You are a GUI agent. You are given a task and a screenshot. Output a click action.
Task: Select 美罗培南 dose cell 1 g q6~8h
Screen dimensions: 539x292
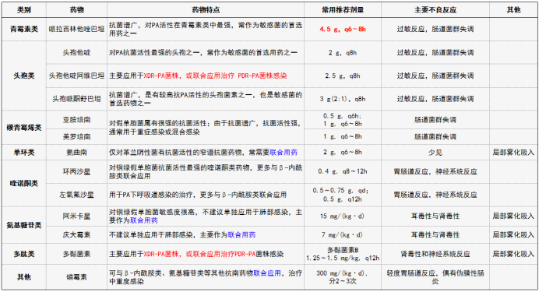click(343, 137)
